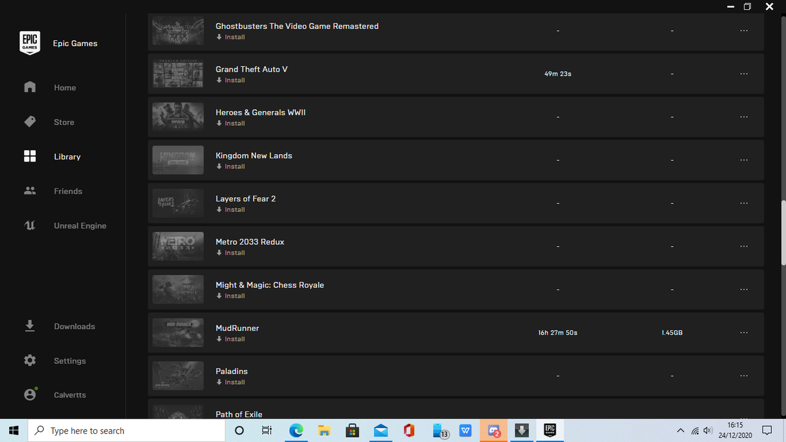Install Ghostbusters The Video Game Remastered
This screenshot has width=786, height=442.
(x=230, y=37)
